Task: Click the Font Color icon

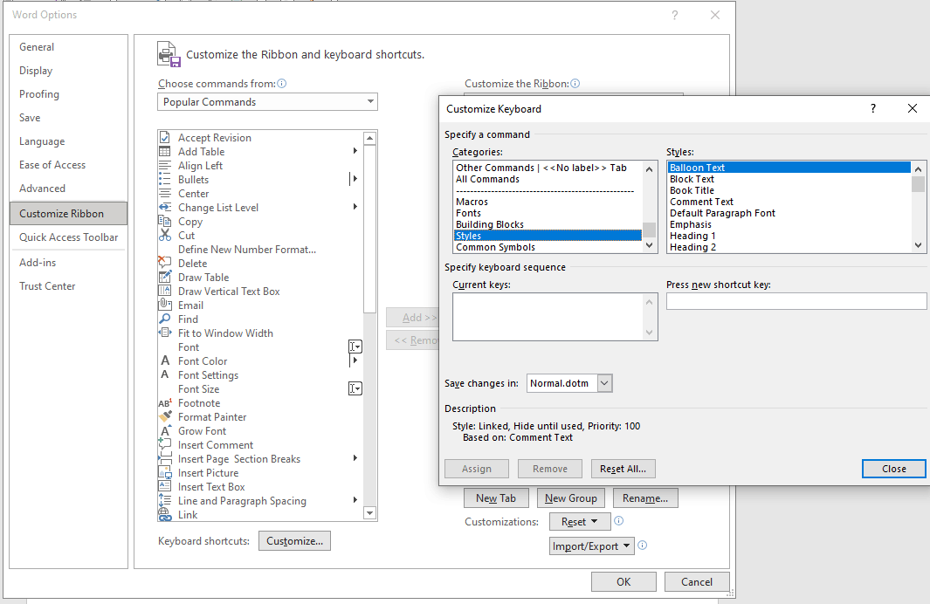Action: click(x=165, y=360)
